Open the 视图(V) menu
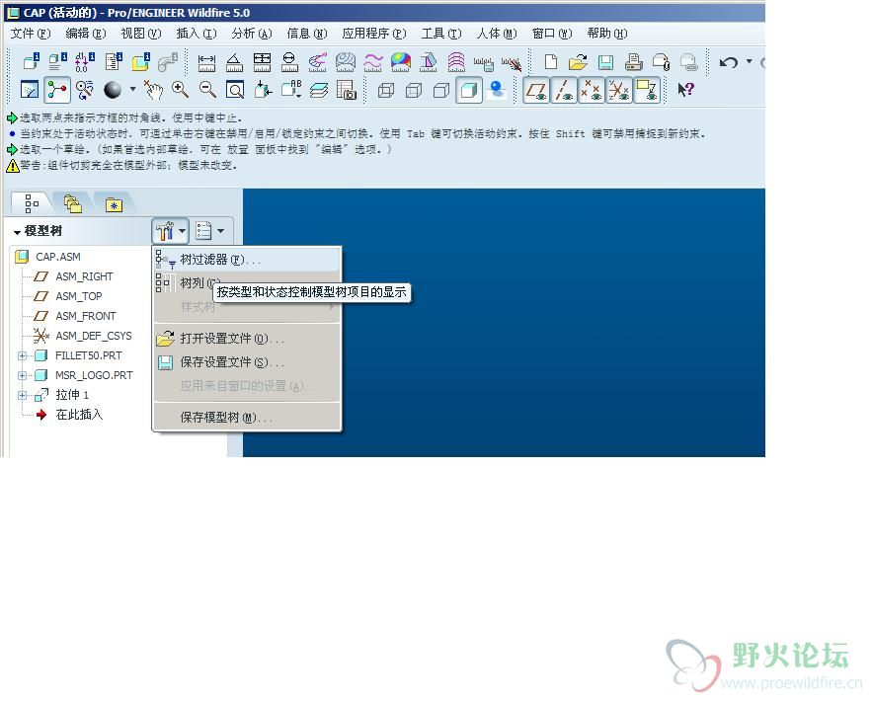 point(141,34)
